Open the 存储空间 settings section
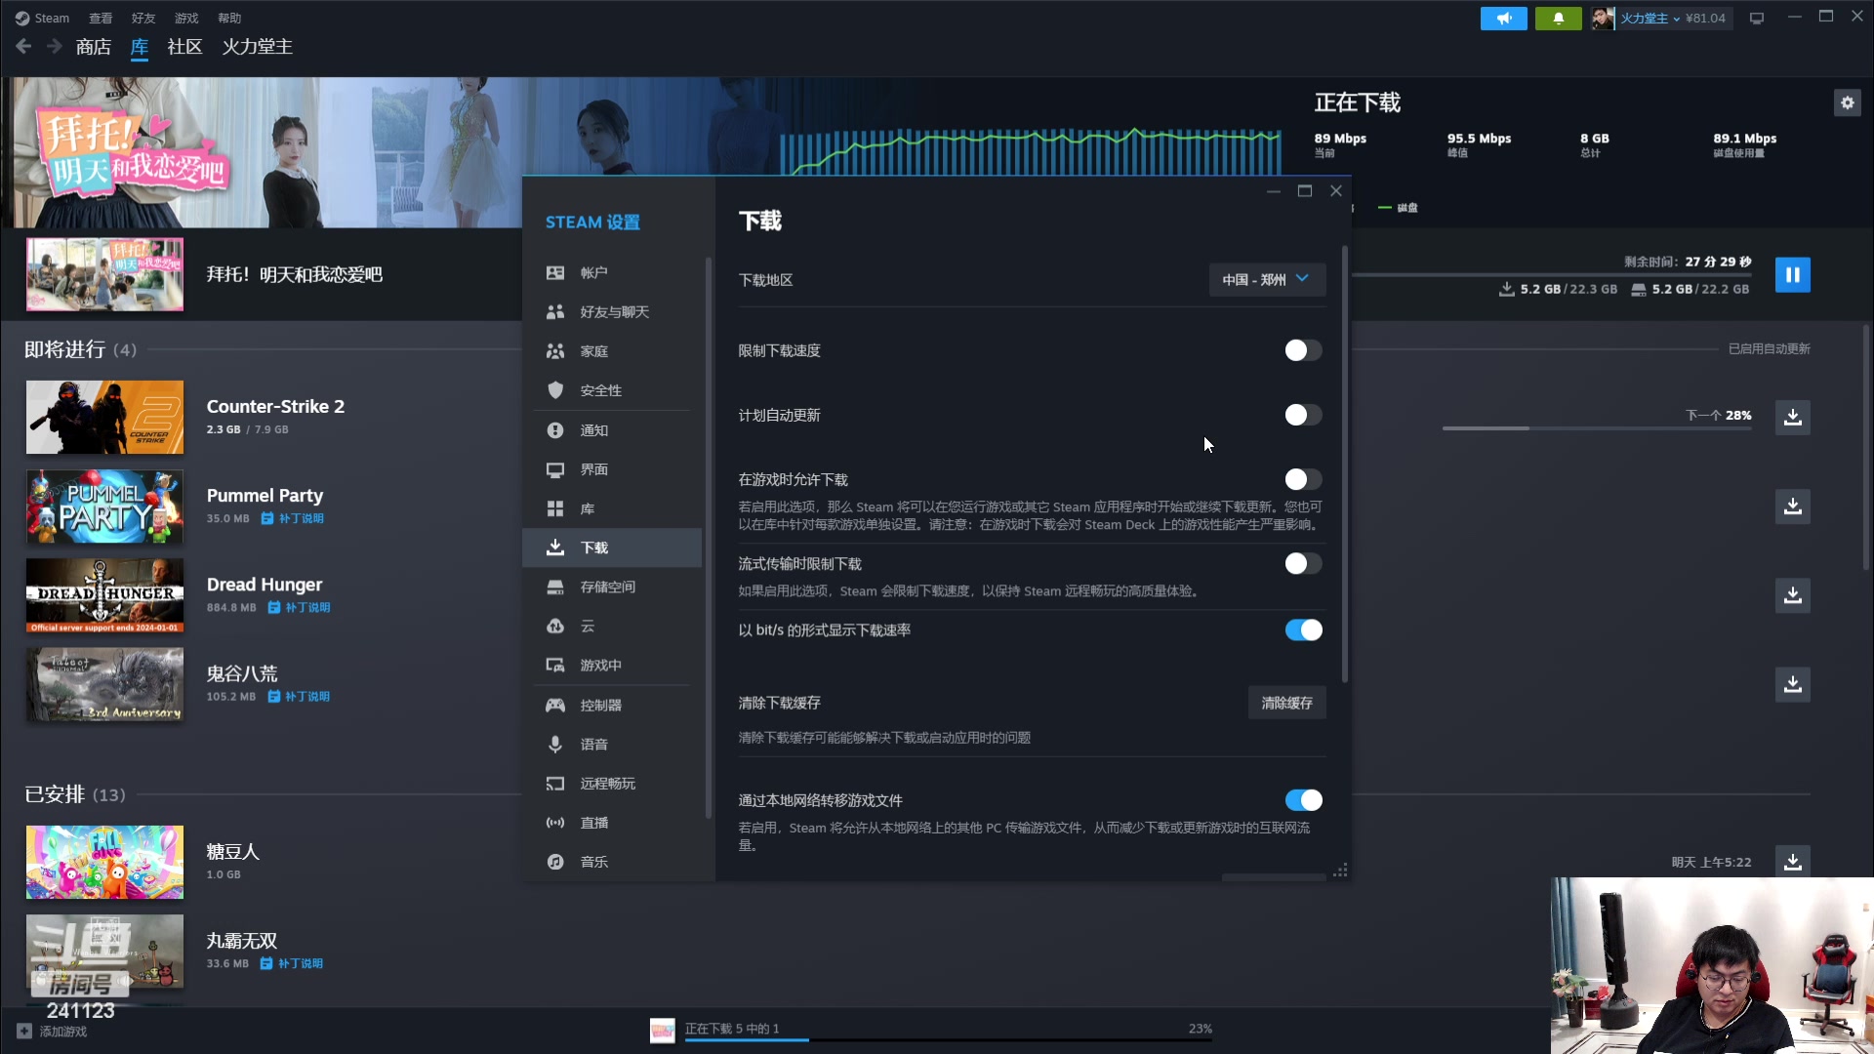 607,587
